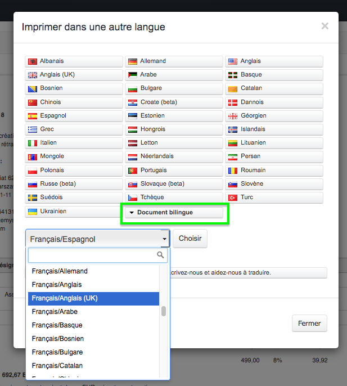The image size is (347, 386).
Task: Click the Hungarian flag next to Hongrois
Action: click(x=133, y=129)
